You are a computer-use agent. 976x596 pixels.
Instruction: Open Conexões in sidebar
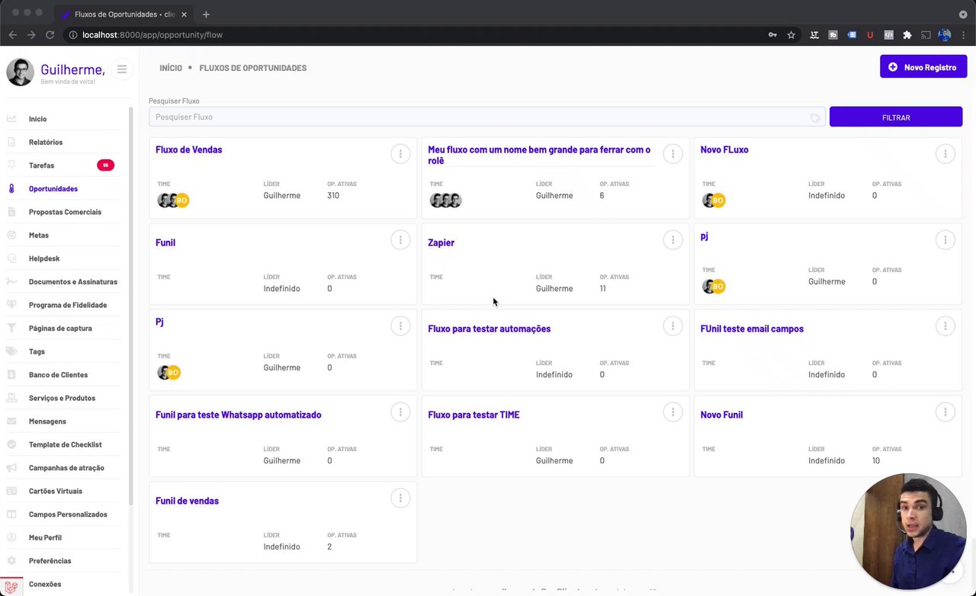(45, 585)
